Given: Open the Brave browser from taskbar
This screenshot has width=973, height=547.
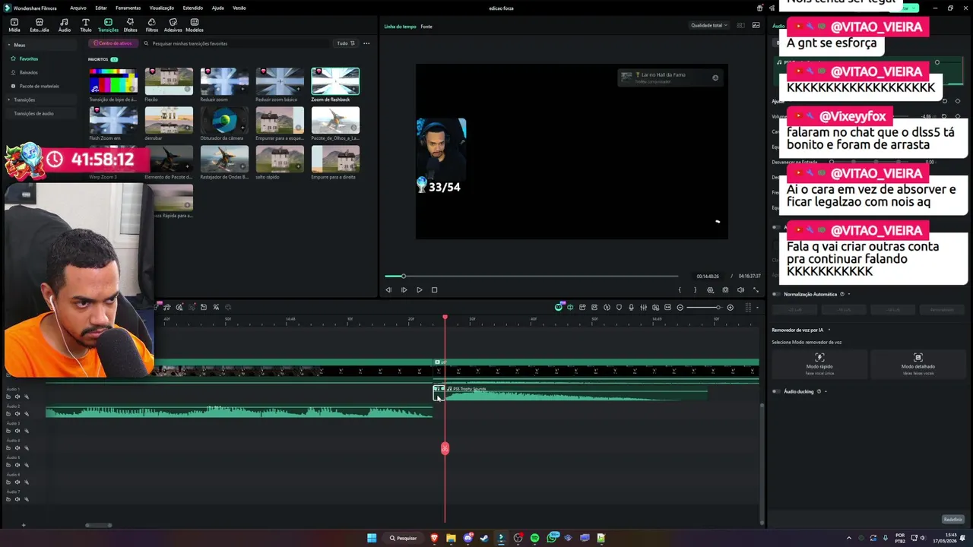Looking at the screenshot, I should (x=434, y=538).
